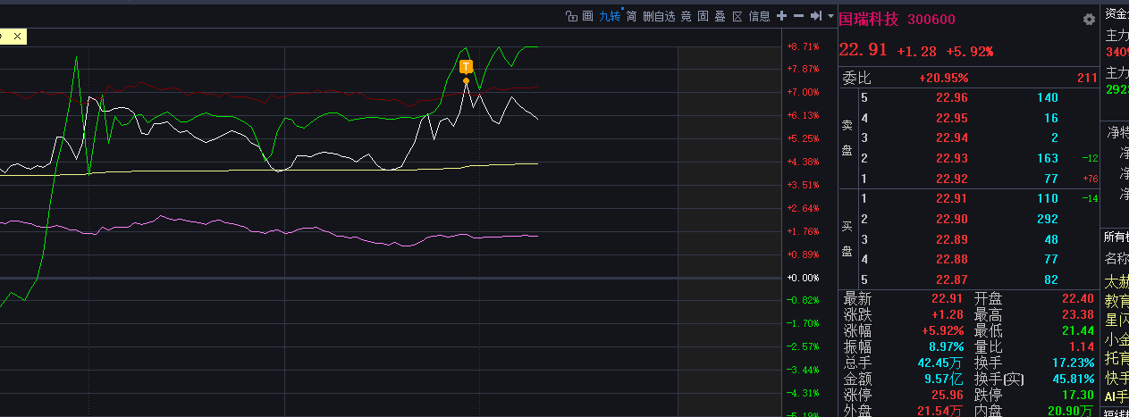The width and height of the screenshot is (1129, 417).
Task: Click the 固 toolbar button
Action: [x=703, y=16]
